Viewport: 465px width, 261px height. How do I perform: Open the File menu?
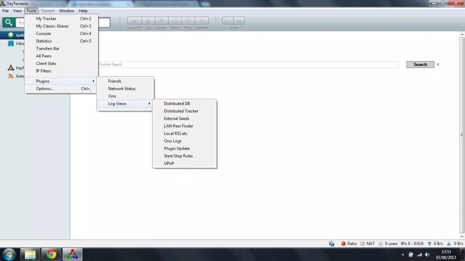6,11
